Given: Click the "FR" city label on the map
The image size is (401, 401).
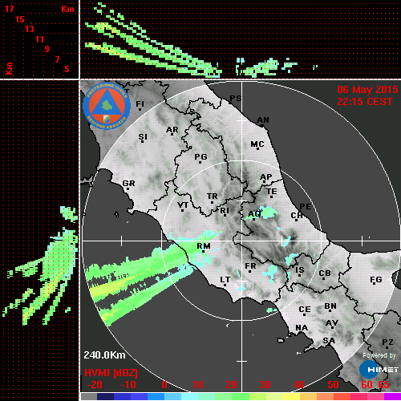Looking at the screenshot, I should [x=250, y=266].
